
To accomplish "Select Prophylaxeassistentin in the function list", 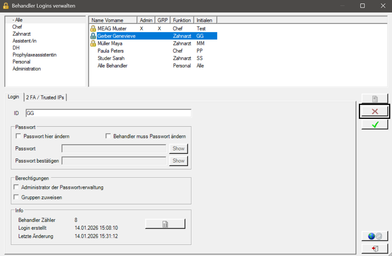I will [35, 55].
